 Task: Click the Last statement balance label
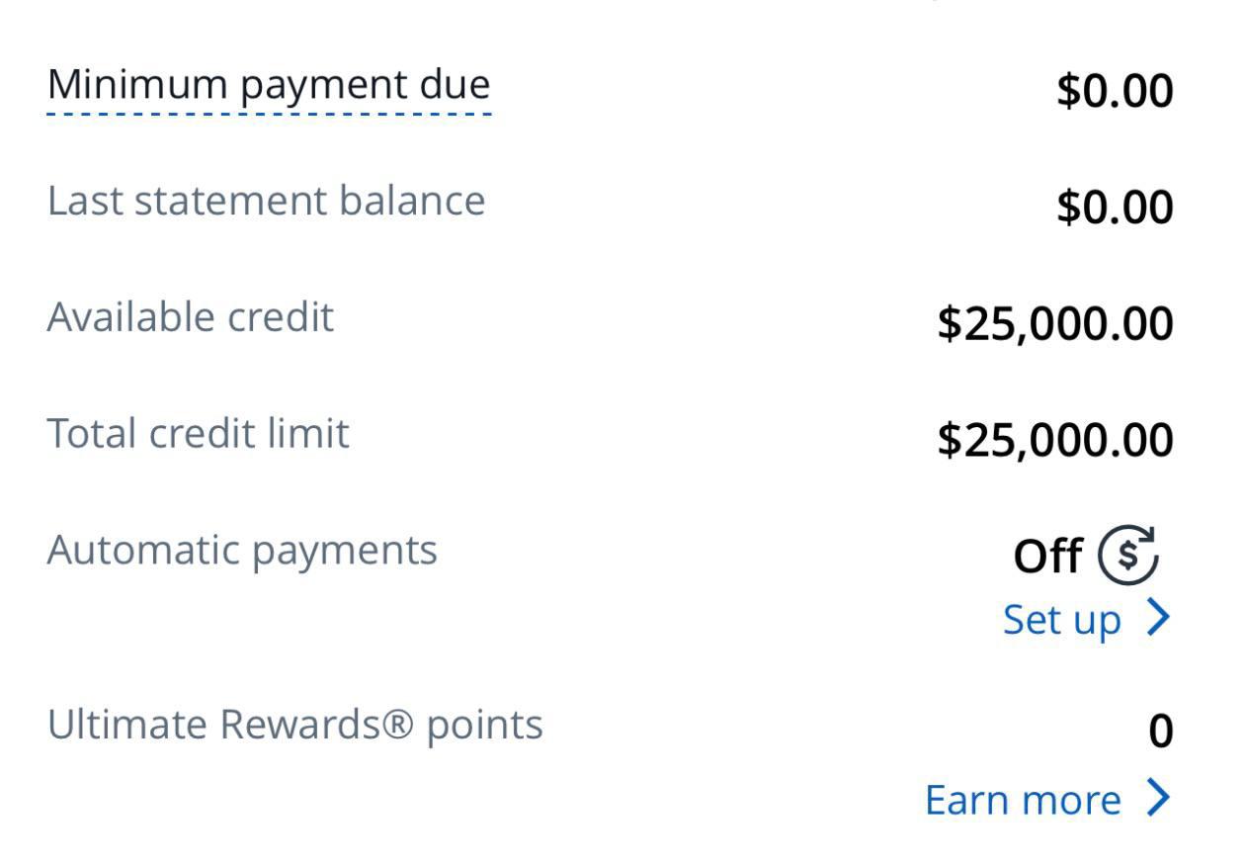pos(266,201)
